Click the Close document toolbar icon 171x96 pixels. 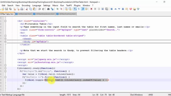click(x=14, y=9)
